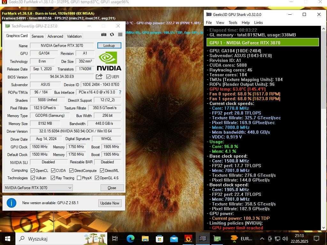Screen dimensions: 327x245
Task: Toggle the DirectML checkbox
Action: [x=102, y=170]
